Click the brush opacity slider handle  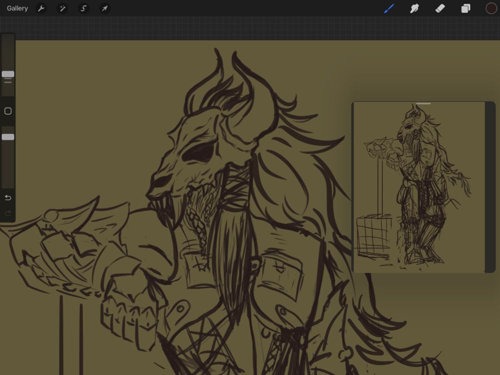coord(8,137)
